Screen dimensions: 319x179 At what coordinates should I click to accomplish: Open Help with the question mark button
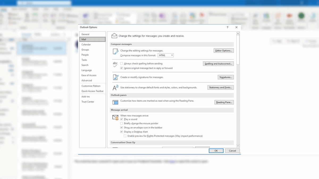227,27
